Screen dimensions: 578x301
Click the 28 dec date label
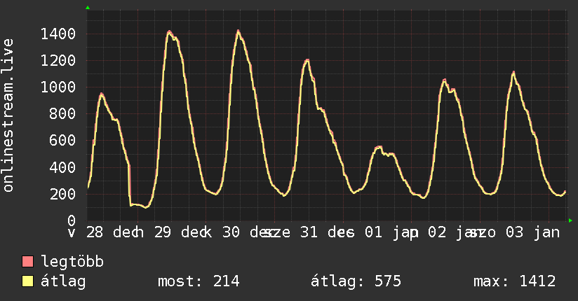click(113, 232)
